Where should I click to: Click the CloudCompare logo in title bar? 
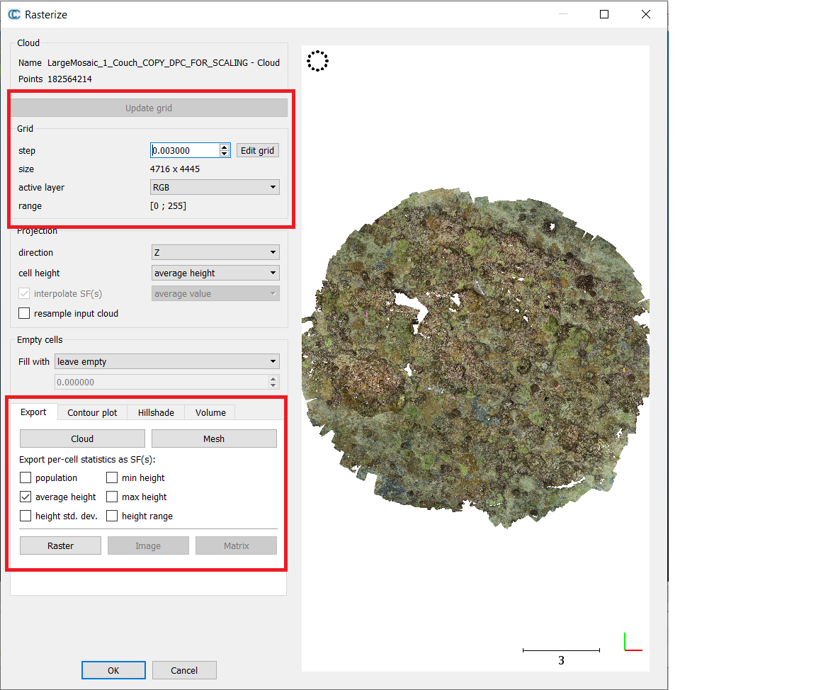tap(13, 14)
